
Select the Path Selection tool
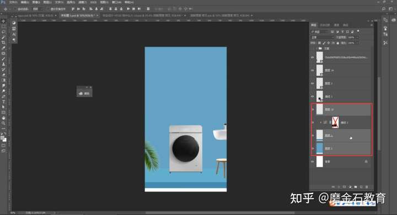point(3,107)
